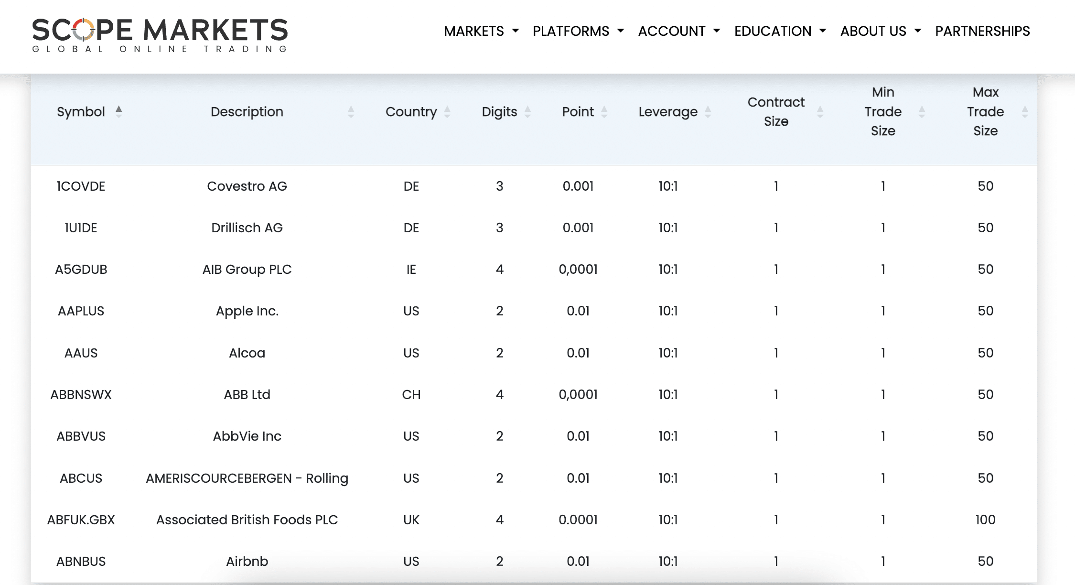1075x585 pixels.
Task: Click the 0,0001 point value for A5GDUB
Action: [578, 270]
